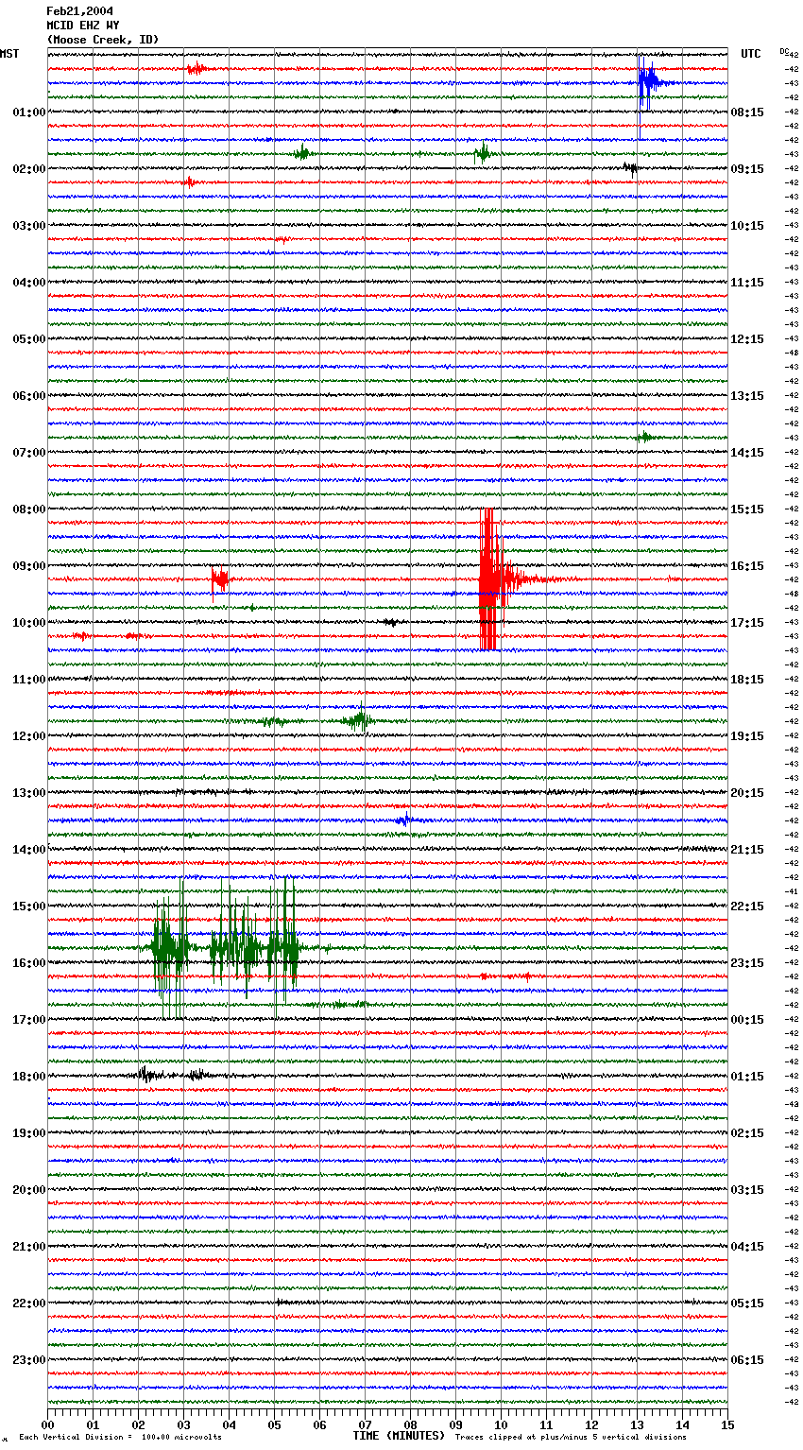
Task: Click the 11:15 UTC time label
Action: [747, 283]
